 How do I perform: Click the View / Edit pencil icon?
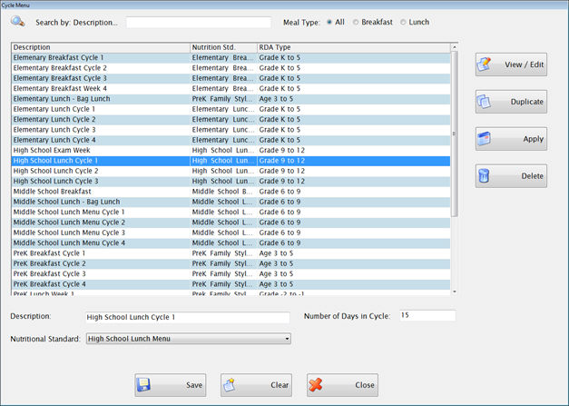[x=486, y=64]
